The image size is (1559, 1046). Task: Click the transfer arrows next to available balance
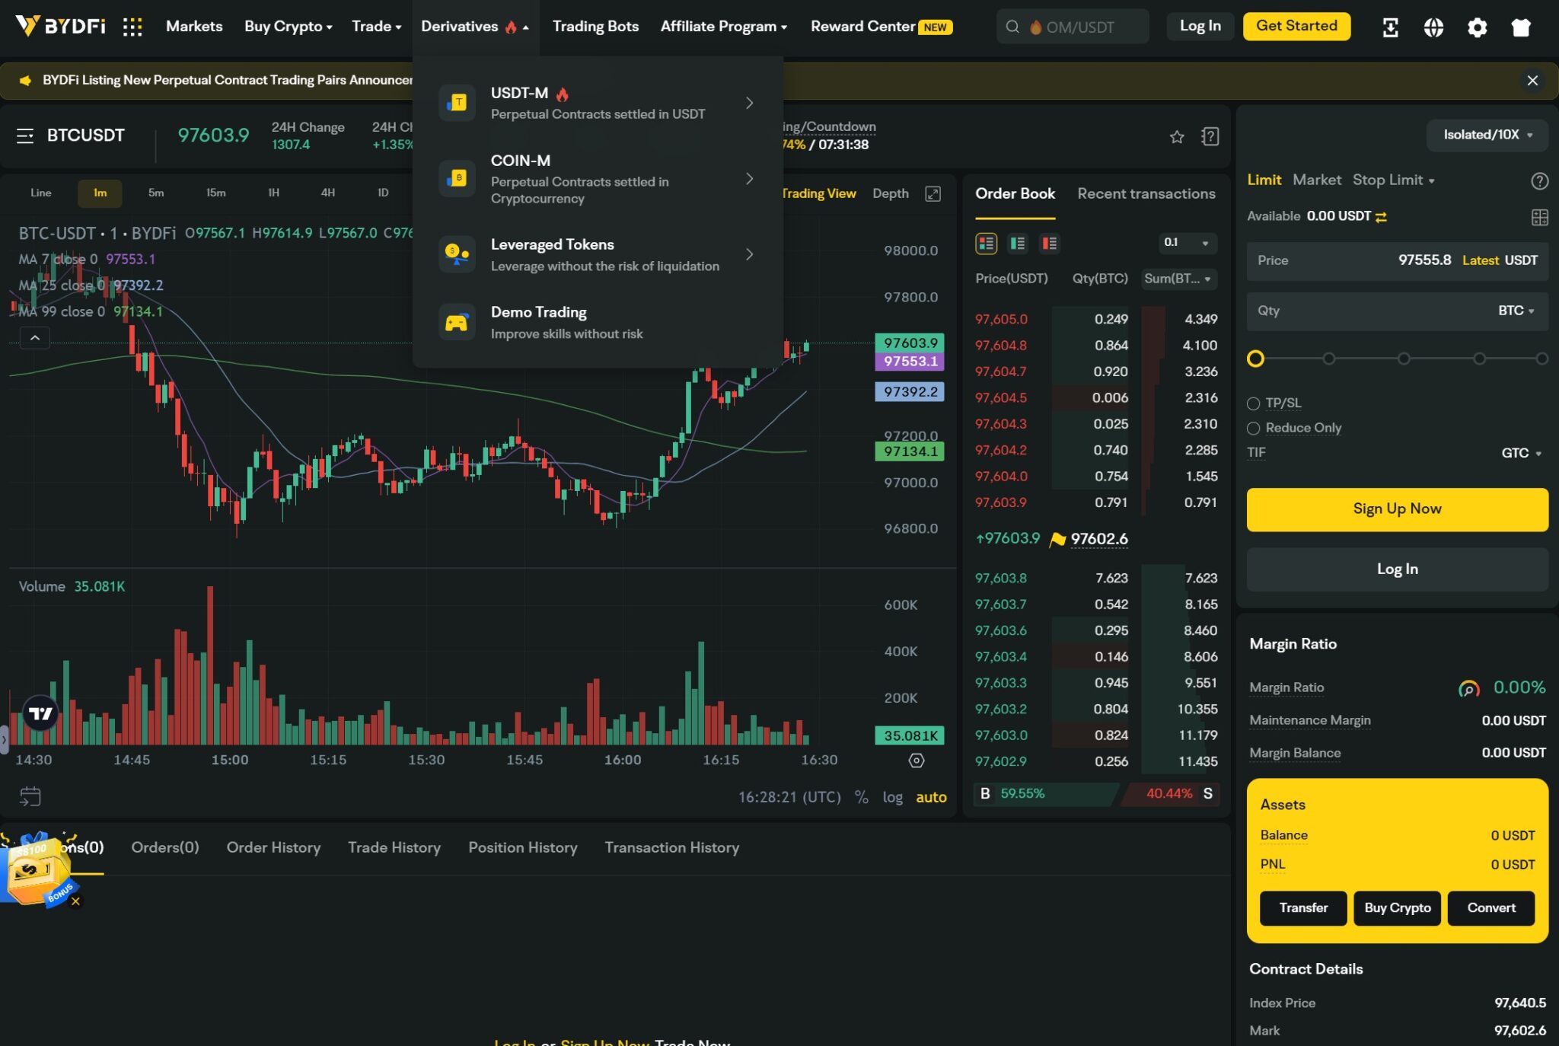[x=1381, y=217]
